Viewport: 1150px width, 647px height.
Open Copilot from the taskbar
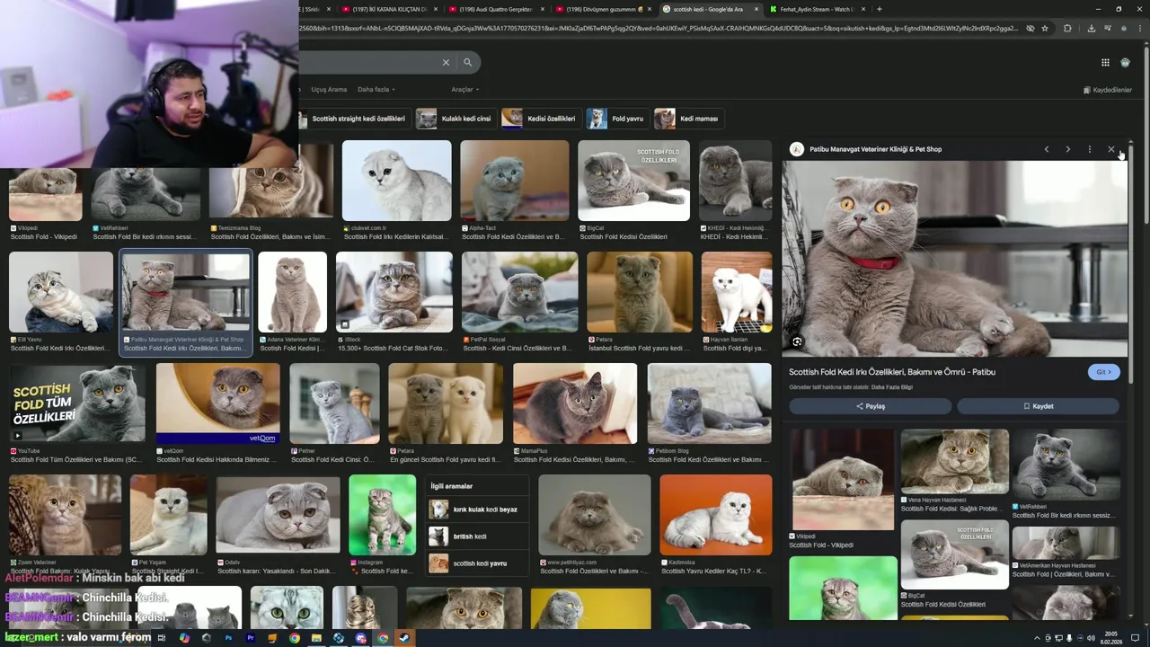click(184, 638)
